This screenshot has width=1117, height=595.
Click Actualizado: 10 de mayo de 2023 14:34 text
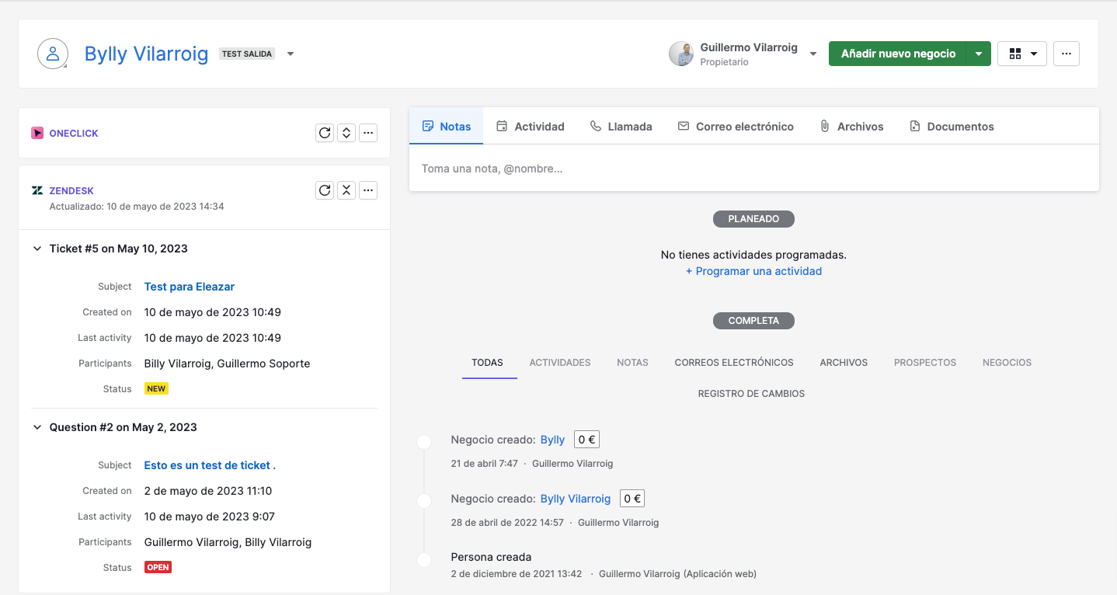point(137,207)
